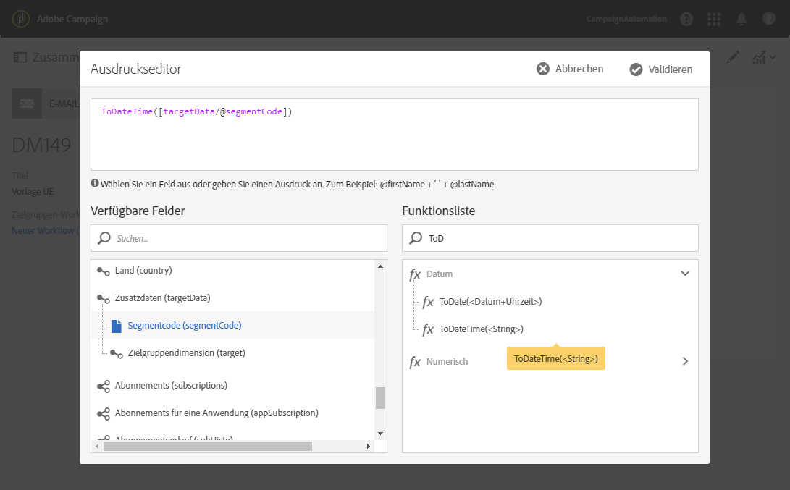This screenshot has width=790, height=490.
Task: Collapse the Datum function category
Action: (x=685, y=274)
